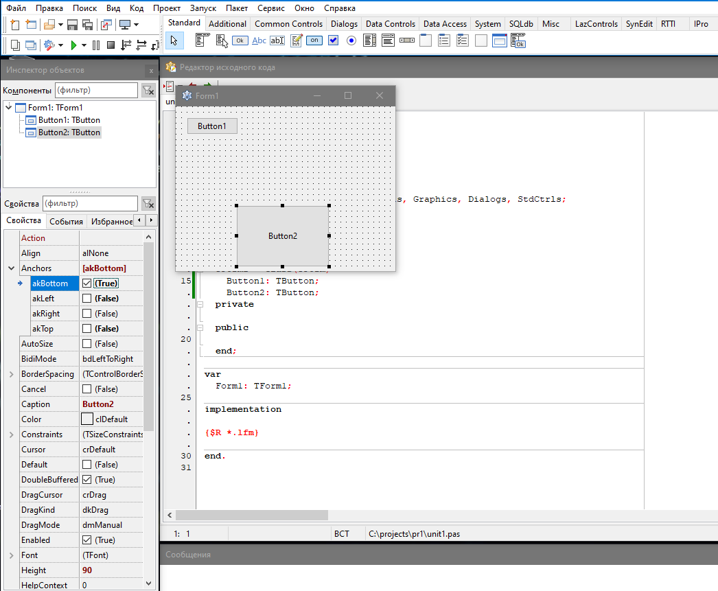
Task: Collapse the Anchors property group
Action: [11, 268]
